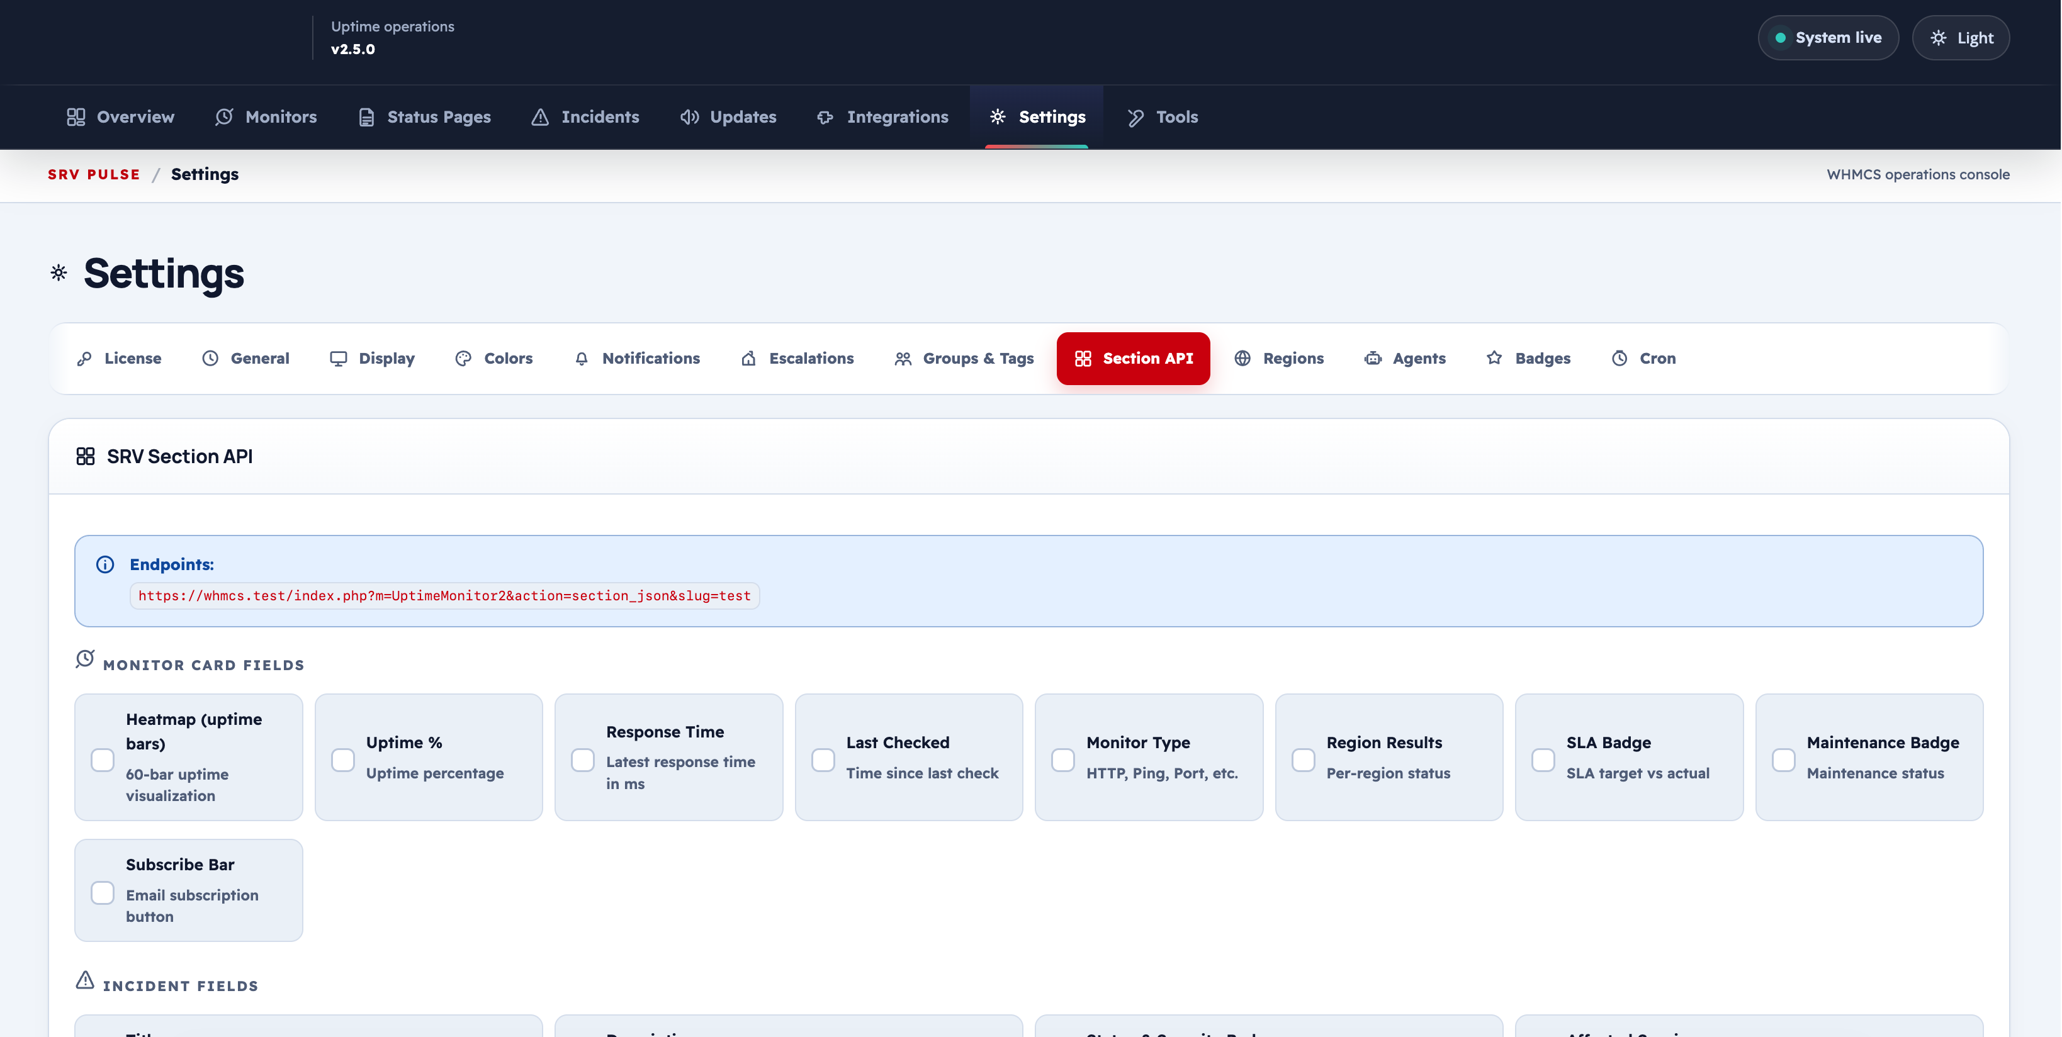Click the section_json endpoint URL
This screenshot has width=2062, height=1037.
pyautogui.click(x=444, y=595)
